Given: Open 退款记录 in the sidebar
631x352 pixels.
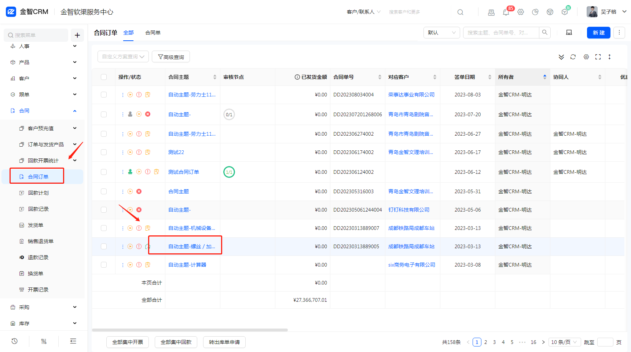Looking at the screenshot, I should coord(38,257).
